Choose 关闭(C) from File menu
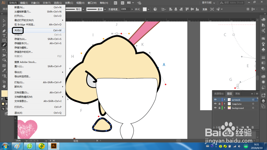 click(x=37, y=30)
